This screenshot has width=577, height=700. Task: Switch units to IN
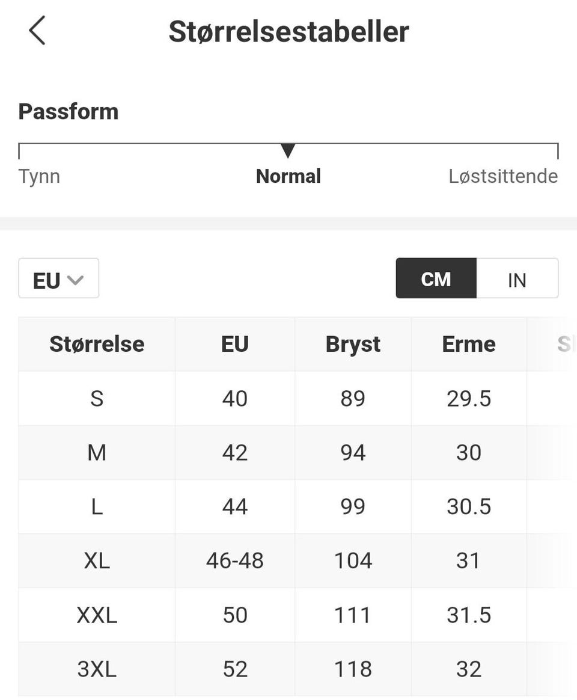[517, 279]
